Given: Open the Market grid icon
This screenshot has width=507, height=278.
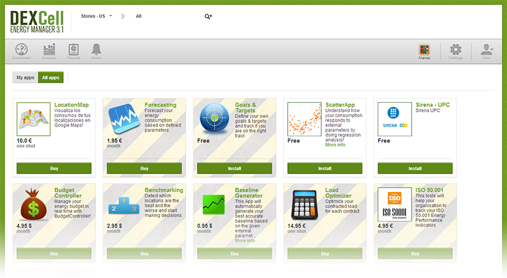Looking at the screenshot, I should coord(424,52).
